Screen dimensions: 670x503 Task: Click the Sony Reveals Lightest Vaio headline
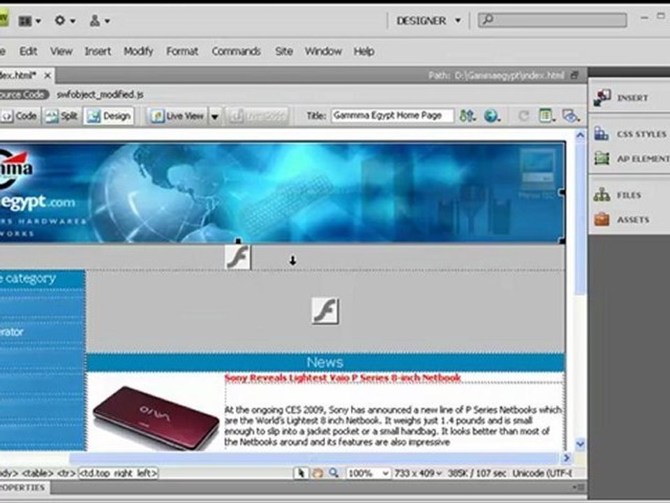342,378
